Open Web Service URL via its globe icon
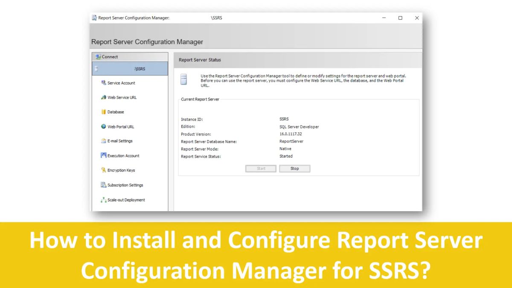The image size is (512, 288). pyautogui.click(x=103, y=97)
